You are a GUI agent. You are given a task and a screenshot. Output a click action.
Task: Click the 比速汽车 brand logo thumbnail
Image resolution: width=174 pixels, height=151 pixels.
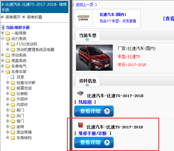[x=83, y=18]
